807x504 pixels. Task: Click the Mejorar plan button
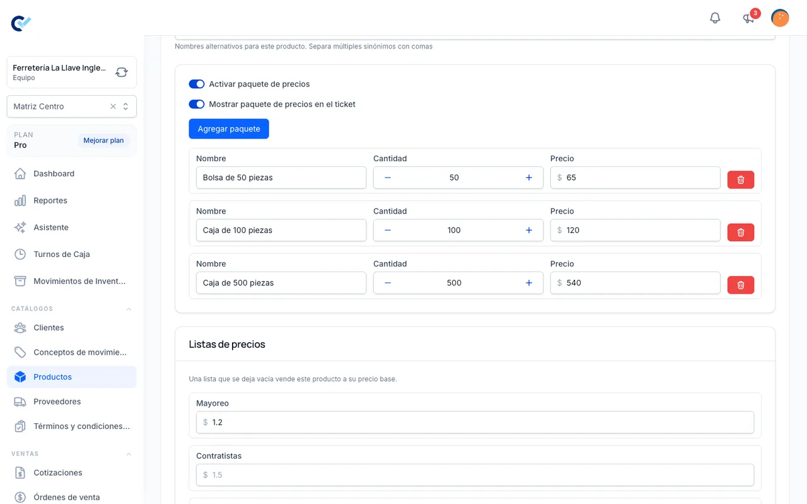(x=103, y=140)
